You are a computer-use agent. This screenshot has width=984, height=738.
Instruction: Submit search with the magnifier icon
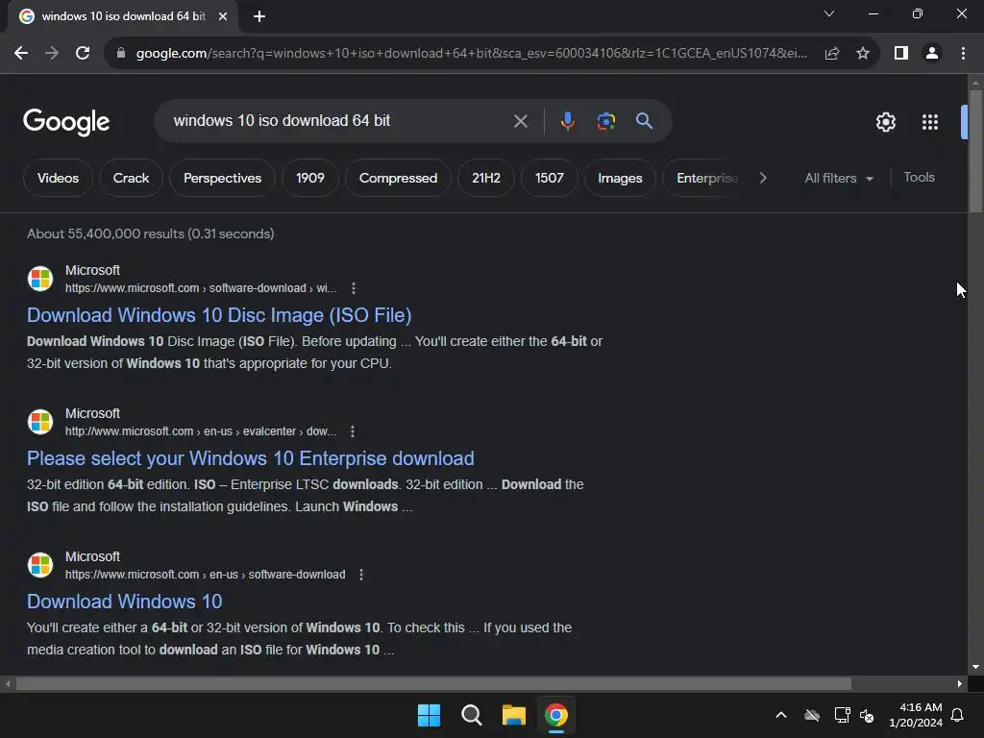pyautogui.click(x=644, y=120)
